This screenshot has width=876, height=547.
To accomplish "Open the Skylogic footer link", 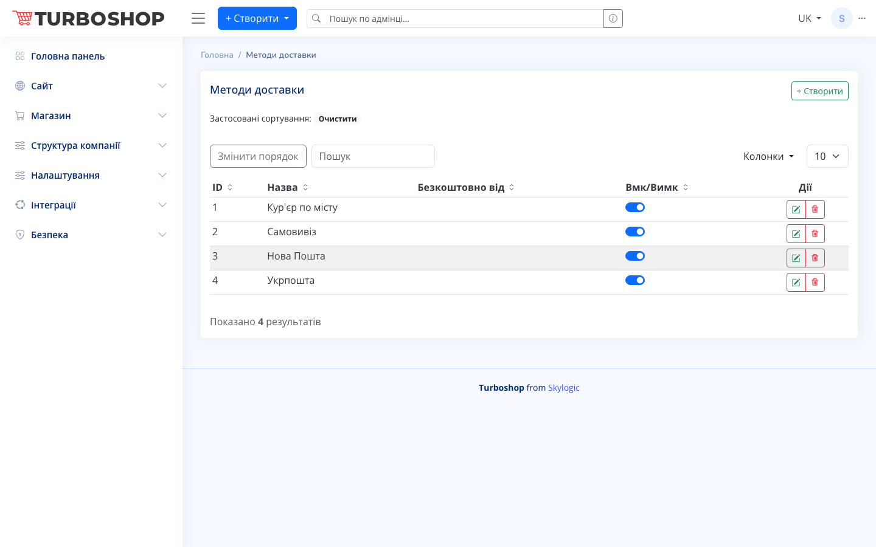I will click(x=564, y=388).
